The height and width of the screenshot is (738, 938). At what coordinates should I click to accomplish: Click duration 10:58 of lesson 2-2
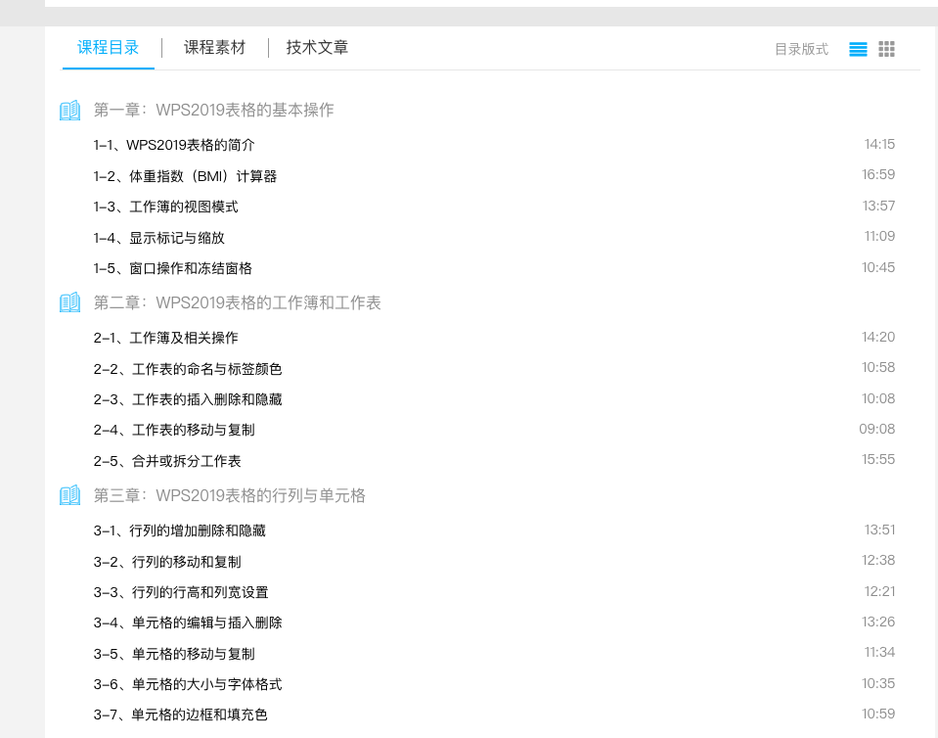click(878, 367)
